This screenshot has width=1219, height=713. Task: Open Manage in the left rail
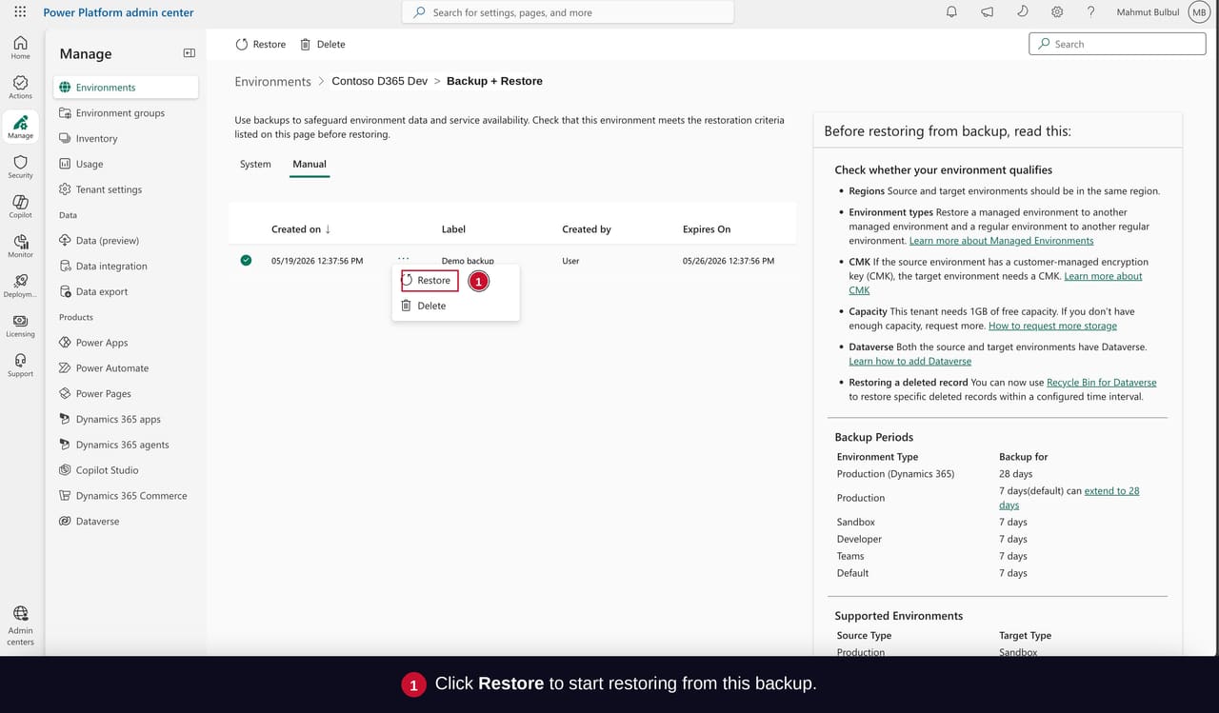pos(20,128)
